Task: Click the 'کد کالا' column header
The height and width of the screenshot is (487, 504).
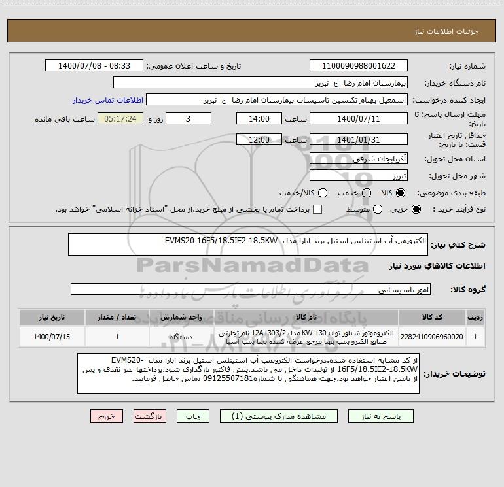Action: click(432, 317)
